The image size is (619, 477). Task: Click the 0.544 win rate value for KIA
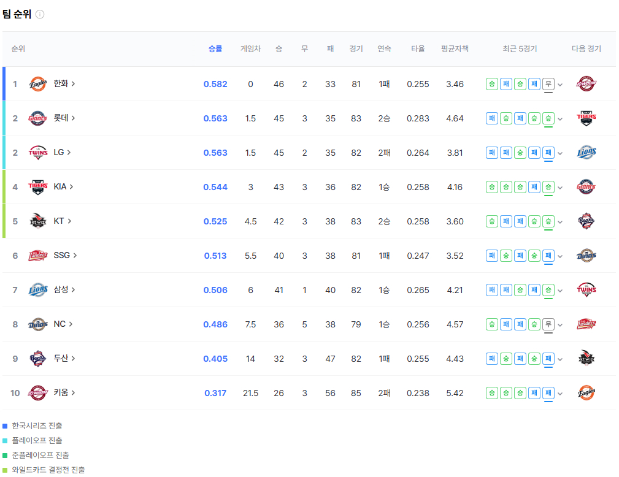pyautogui.click(x=215, y=187)
